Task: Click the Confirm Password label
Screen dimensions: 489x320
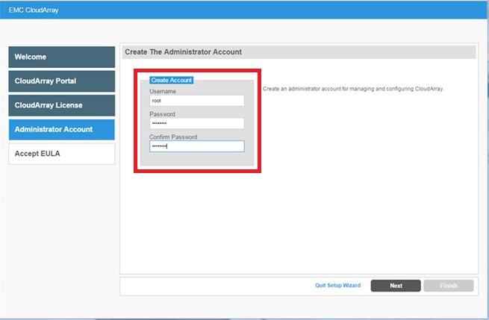Action: [173, 137]
